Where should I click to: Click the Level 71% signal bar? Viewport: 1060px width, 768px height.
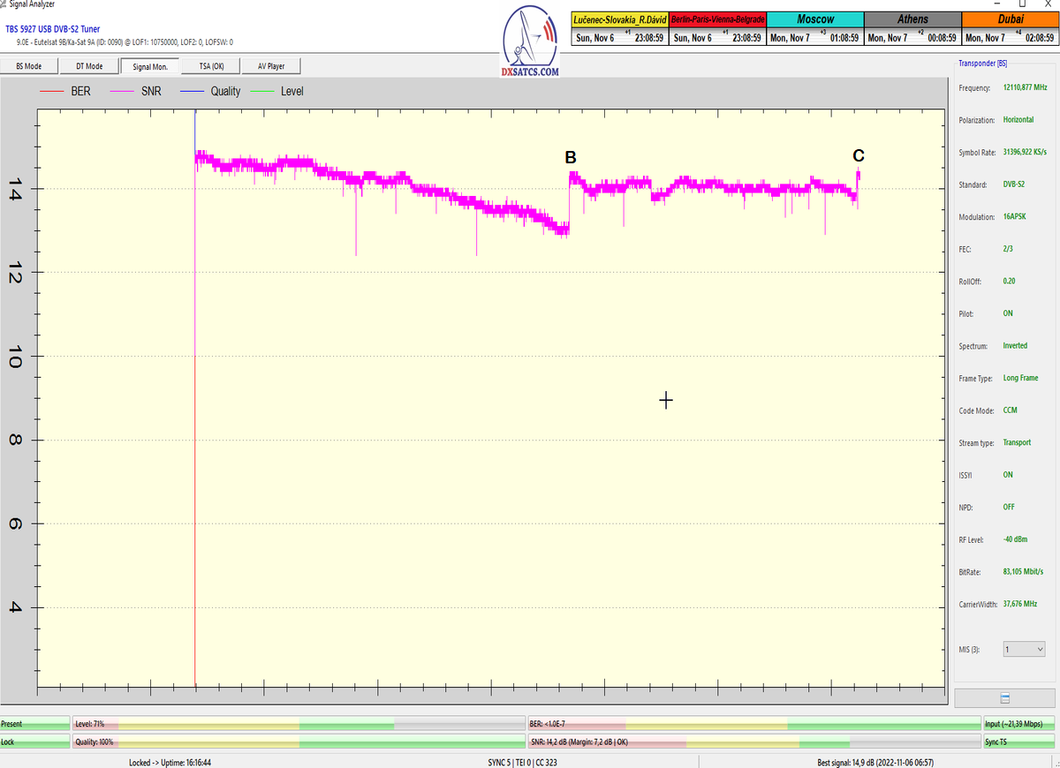point(299,724)
